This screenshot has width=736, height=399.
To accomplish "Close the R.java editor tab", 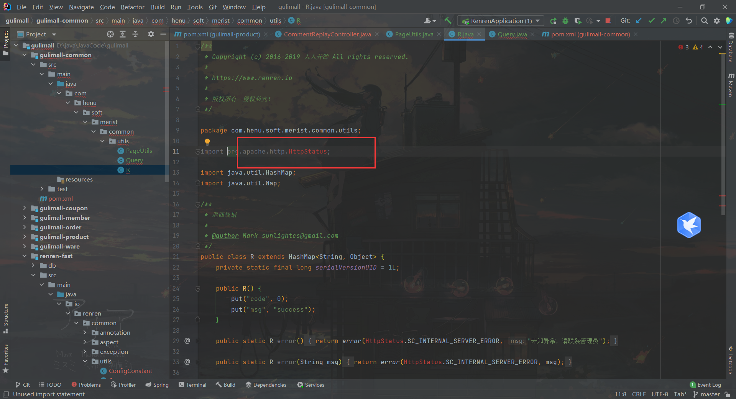I will 479,34.
